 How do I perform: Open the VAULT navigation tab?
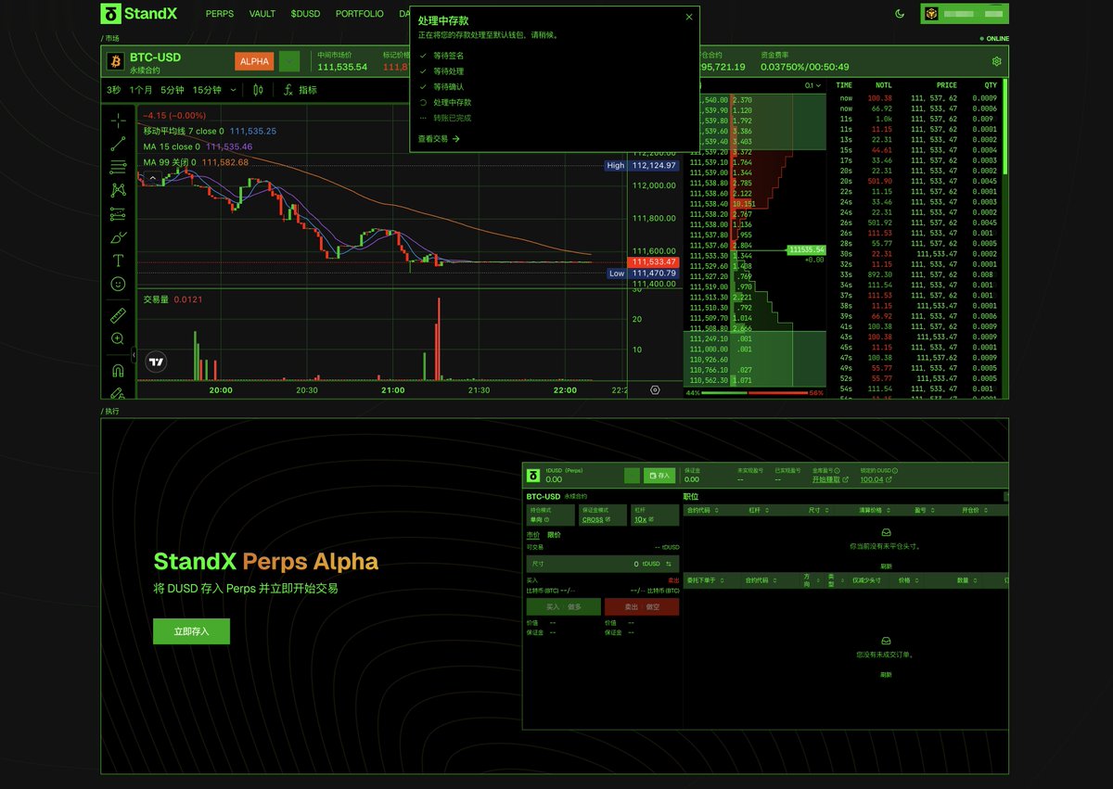[x=262, y=14]
